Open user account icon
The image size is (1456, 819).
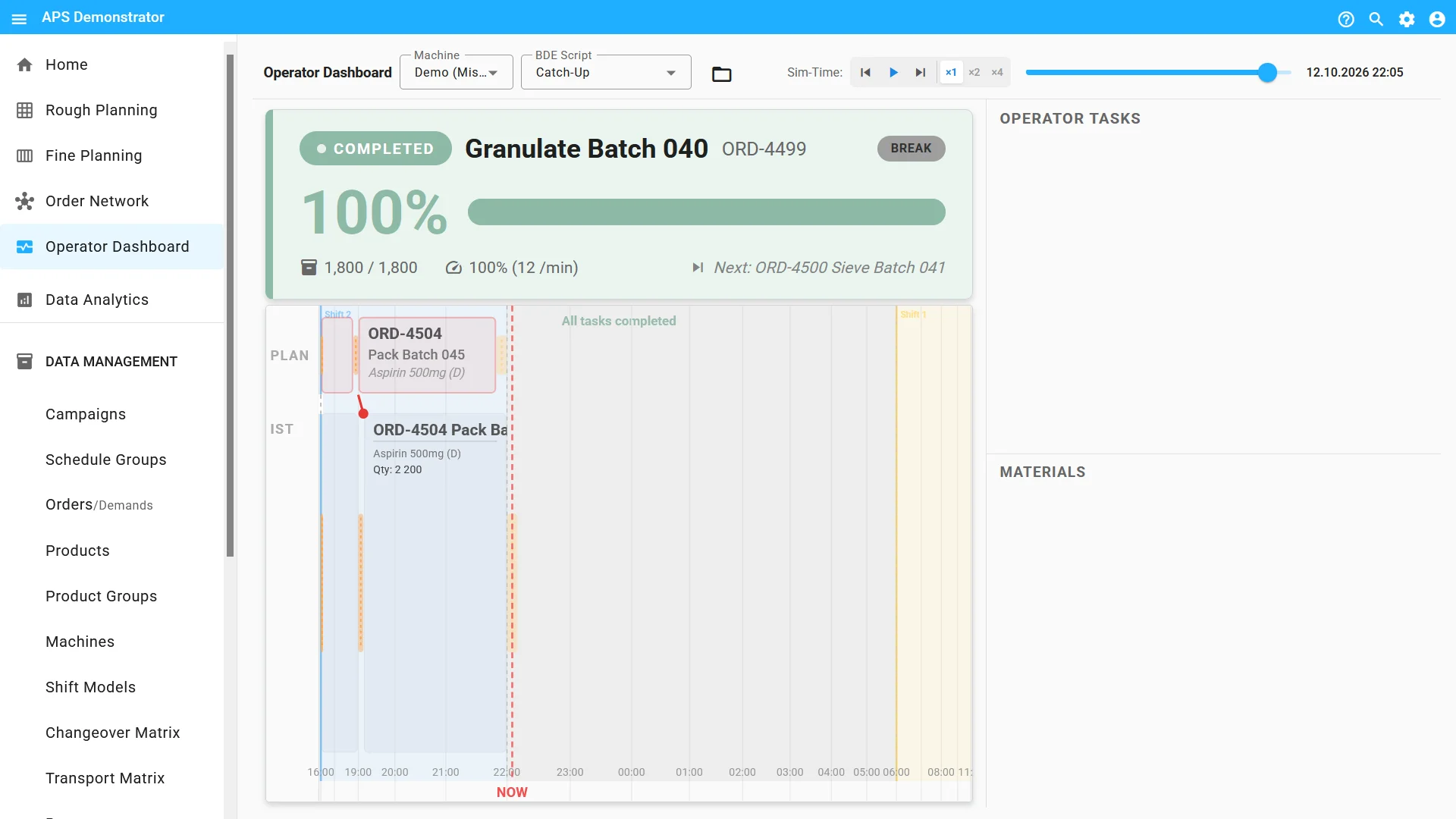pos(1437,19)
